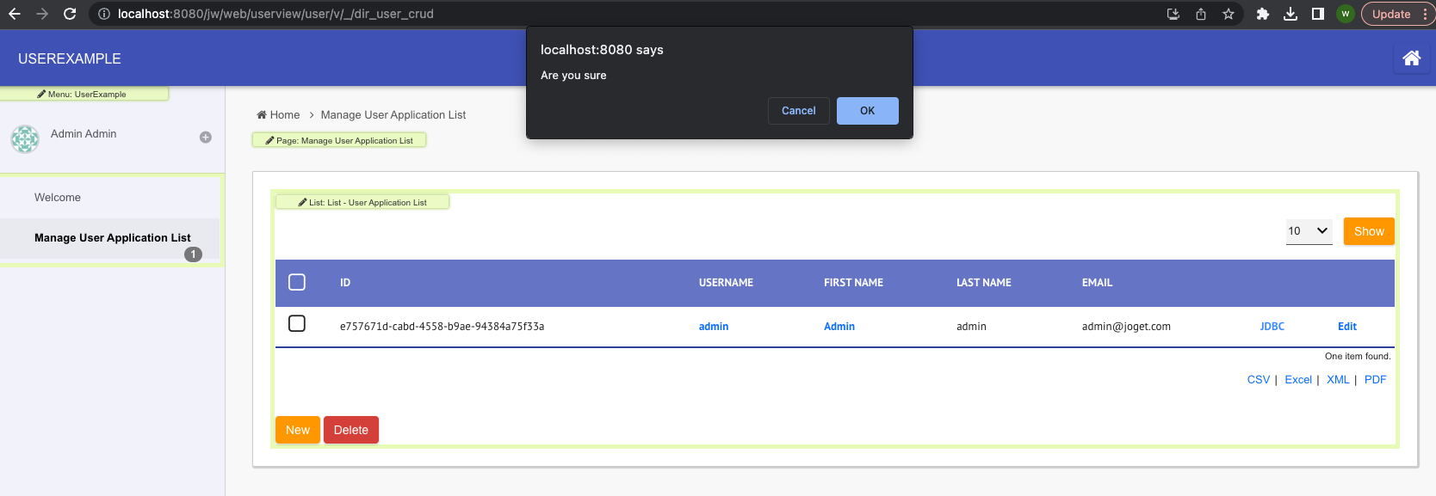Check the admin row checkbox
Screen dimensions: 1436x496
click(x=297, y=323)
